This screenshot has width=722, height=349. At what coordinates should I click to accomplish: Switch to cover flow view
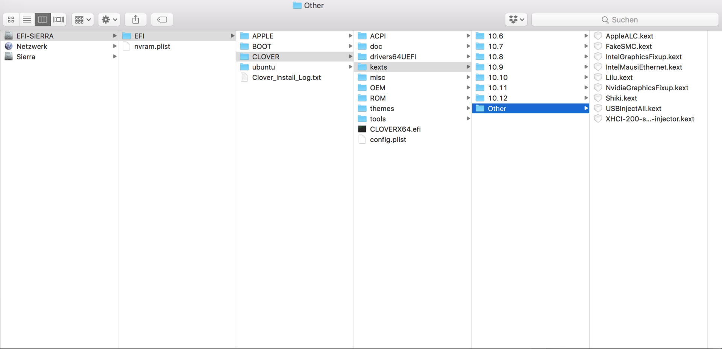click(x=59, y=20)
